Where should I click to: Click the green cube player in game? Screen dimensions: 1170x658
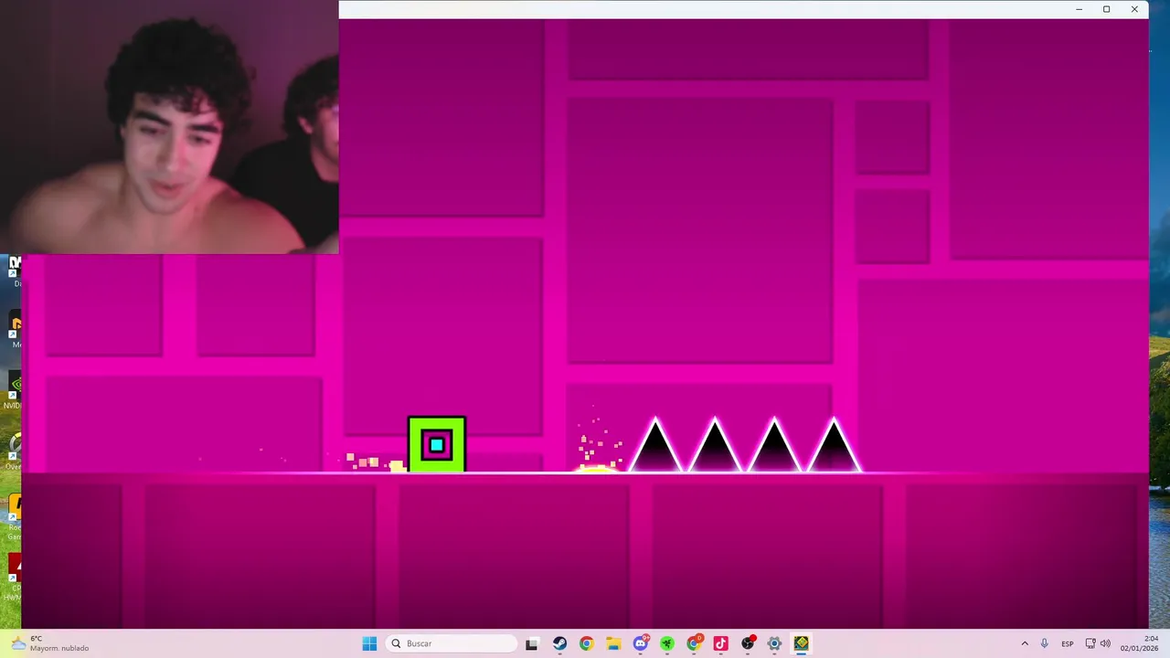tap(437, 445)
